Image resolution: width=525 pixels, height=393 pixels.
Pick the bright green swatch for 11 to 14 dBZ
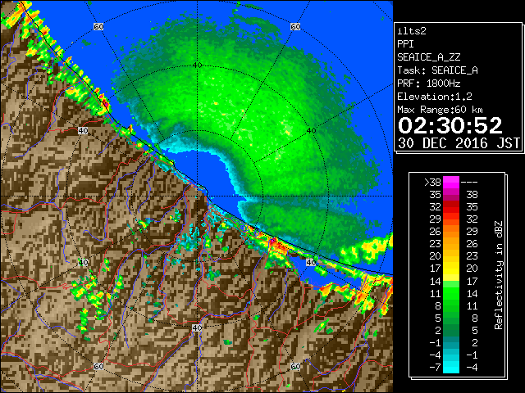point(451,293)
